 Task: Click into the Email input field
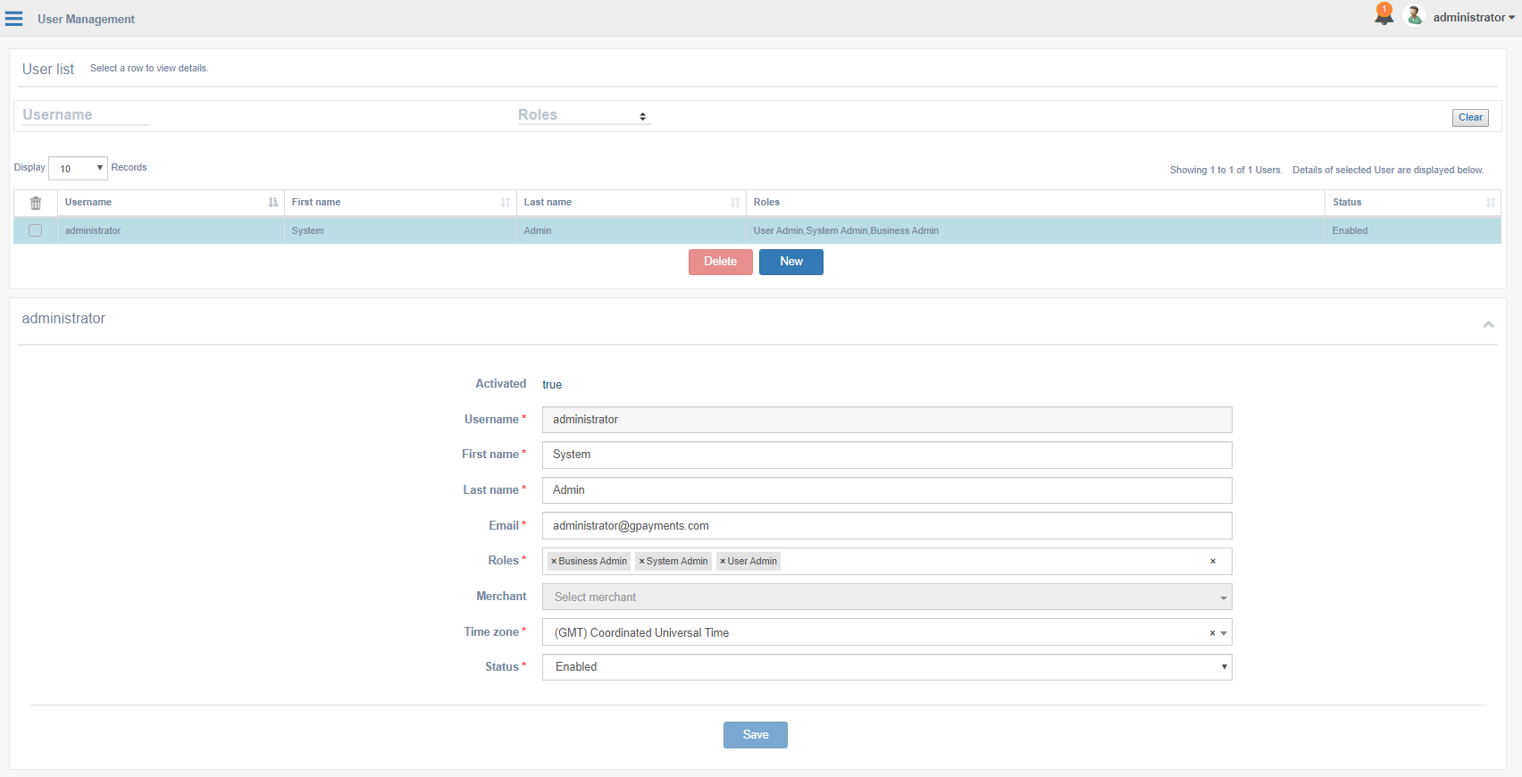(x=886, y=526)
